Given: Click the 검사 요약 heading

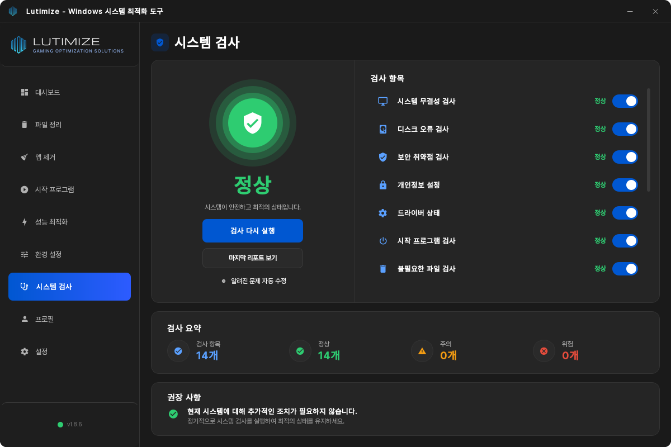Looking at the screenshot, I should click(184, 329).
